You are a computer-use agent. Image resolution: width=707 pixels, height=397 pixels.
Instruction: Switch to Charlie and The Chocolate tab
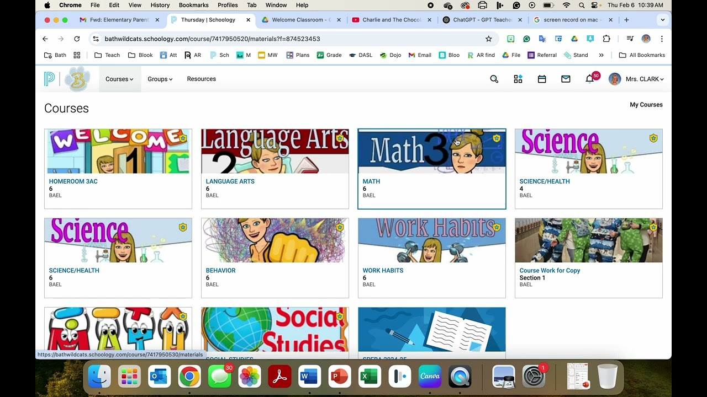[392, 20]
